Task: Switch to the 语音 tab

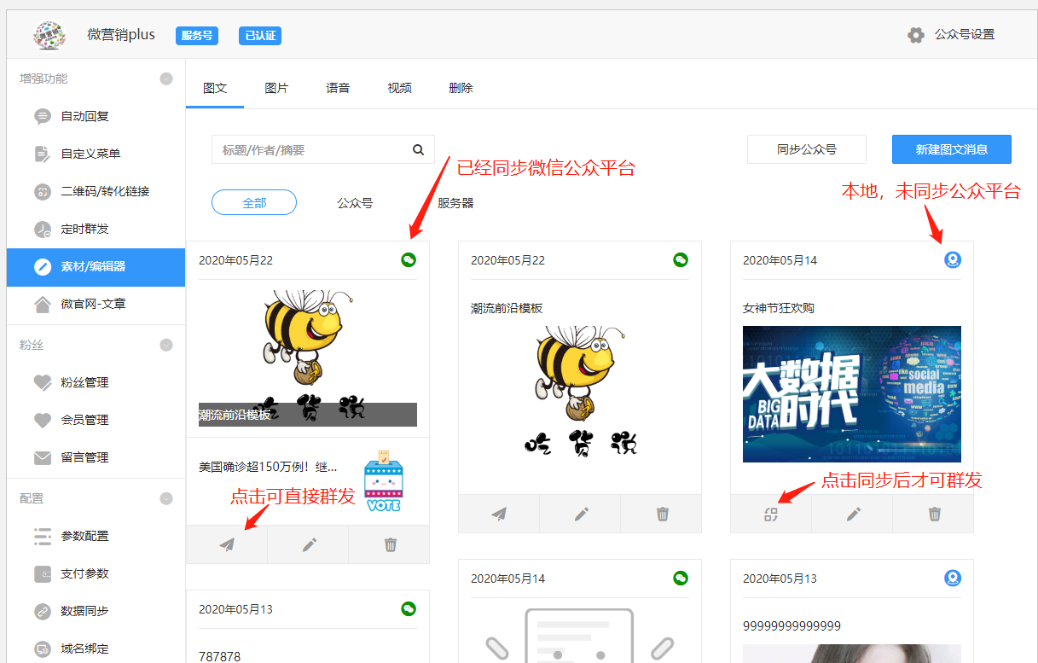Action: (338, 88)
